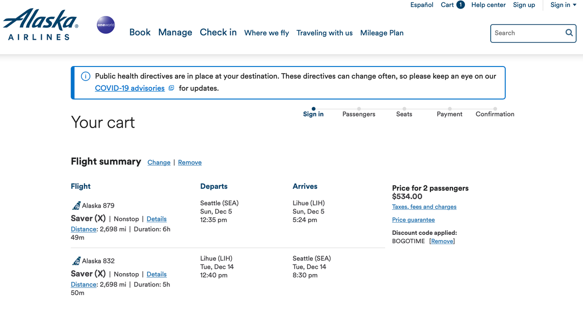Viewport: 583px width, 312px height.
Task: Click the airplane icon next to Alaska 832
Action: [76, 261]
